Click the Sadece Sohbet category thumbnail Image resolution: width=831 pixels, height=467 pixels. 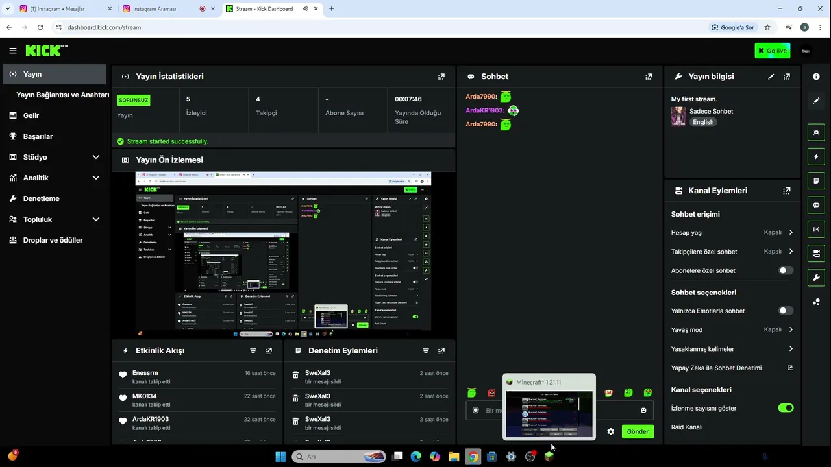(x=678, y=117)
